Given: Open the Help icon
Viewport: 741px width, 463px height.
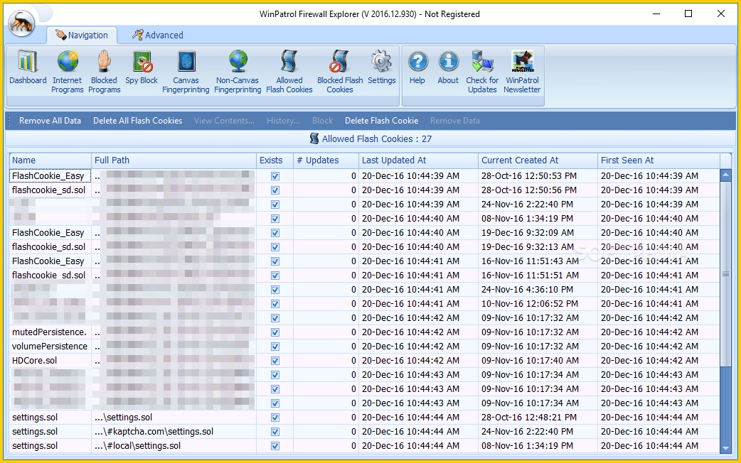Looking at the screenshot, I should point(417,68).
